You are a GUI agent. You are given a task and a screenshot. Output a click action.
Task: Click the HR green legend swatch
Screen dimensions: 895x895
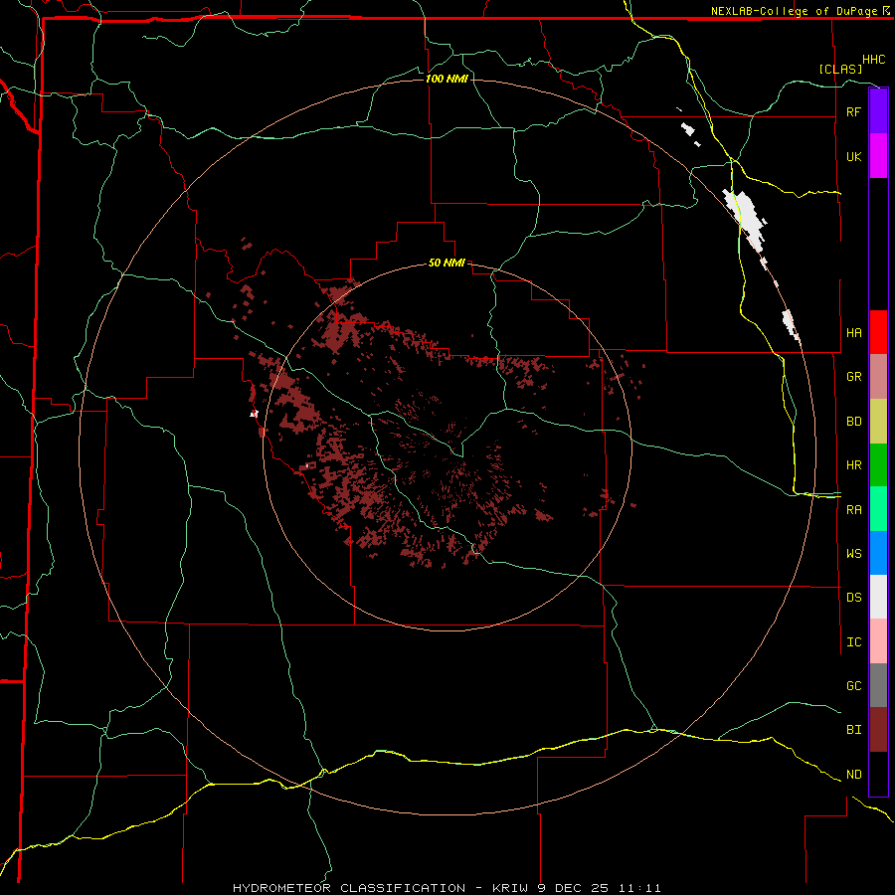[x=878, y=465]
